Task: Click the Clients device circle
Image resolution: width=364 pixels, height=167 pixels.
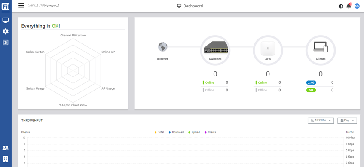Action: tap(321, 50)
